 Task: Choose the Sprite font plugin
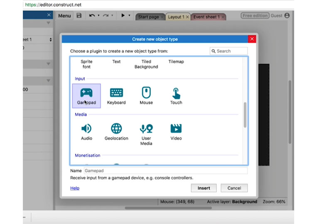(86, 64)
